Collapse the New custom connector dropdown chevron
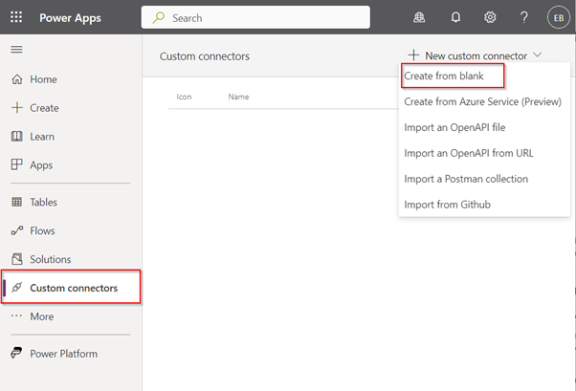 coord(537,54)
